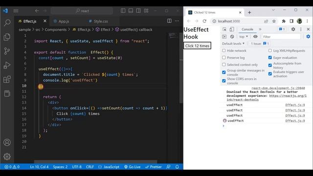Go back using VS Code navigation arrow
Screen dimensions: 313x176
(x=37, y=11)
